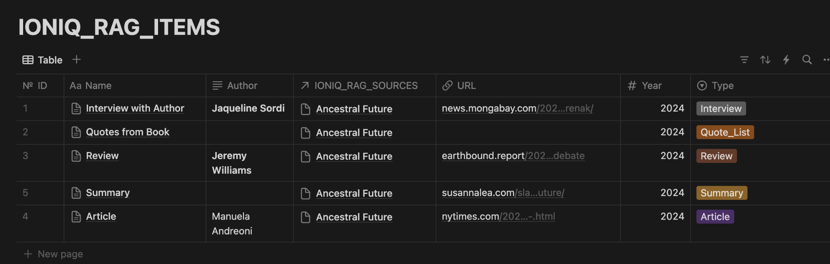Screen dimensions: 830x264
Task: Click page icon beside Interview with Author
Action: click(x=76, y=108)
